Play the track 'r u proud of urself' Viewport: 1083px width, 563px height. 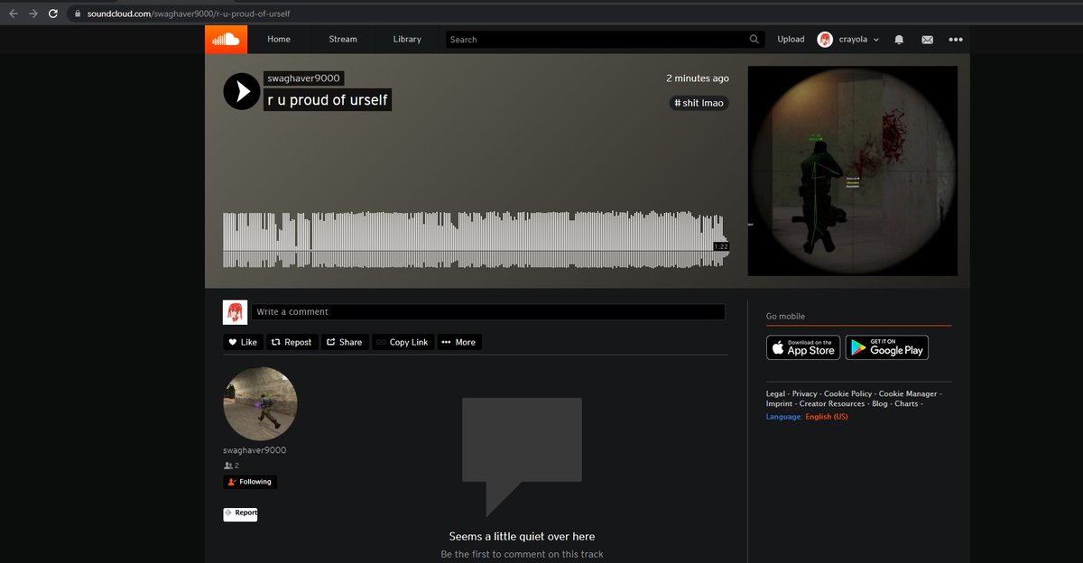coord(242,91)
